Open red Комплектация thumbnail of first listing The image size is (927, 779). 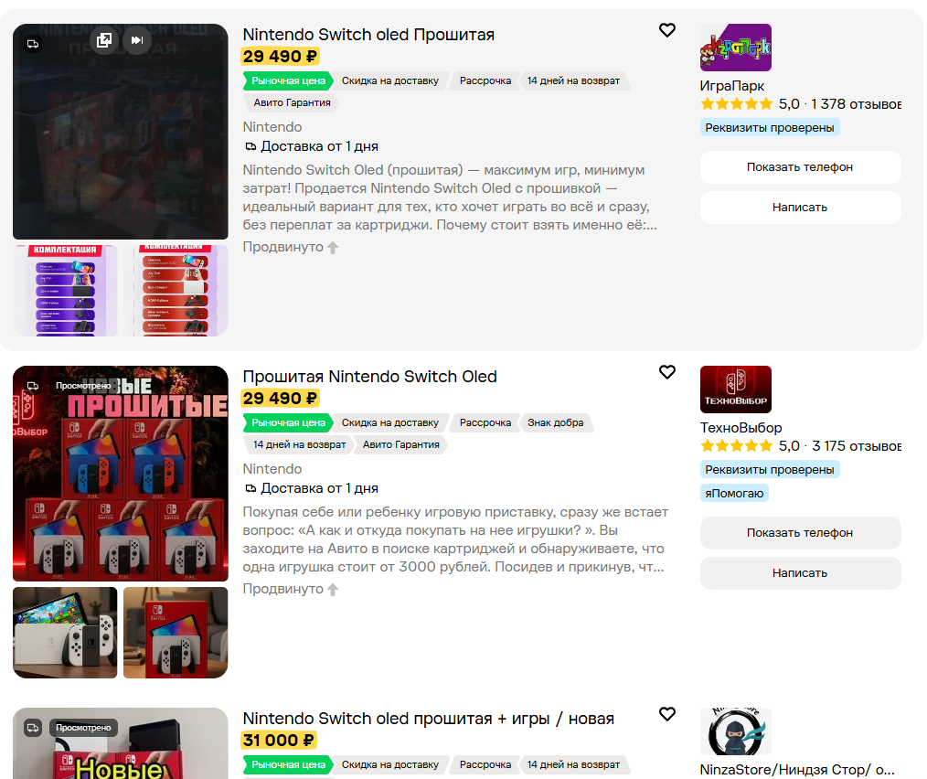176,291
